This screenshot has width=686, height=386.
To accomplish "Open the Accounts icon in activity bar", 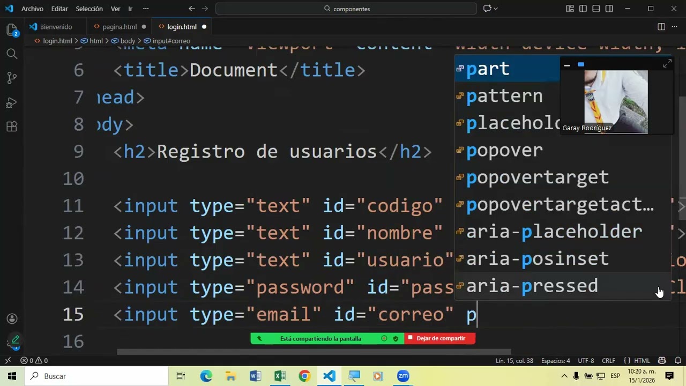I will tap(12, 319).
